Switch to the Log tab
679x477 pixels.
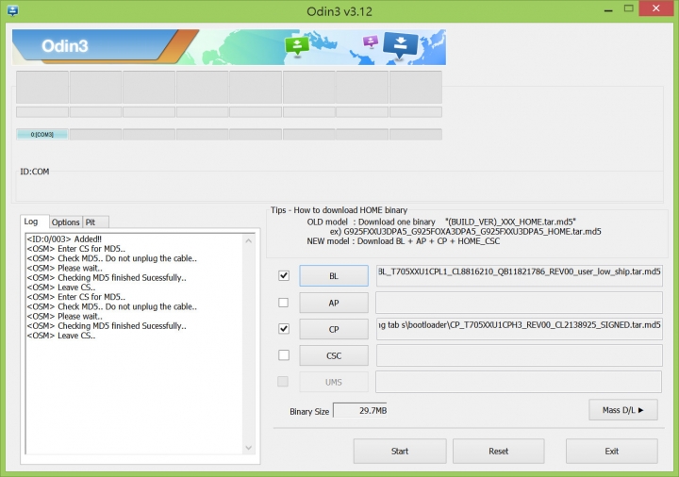point(31,222)
